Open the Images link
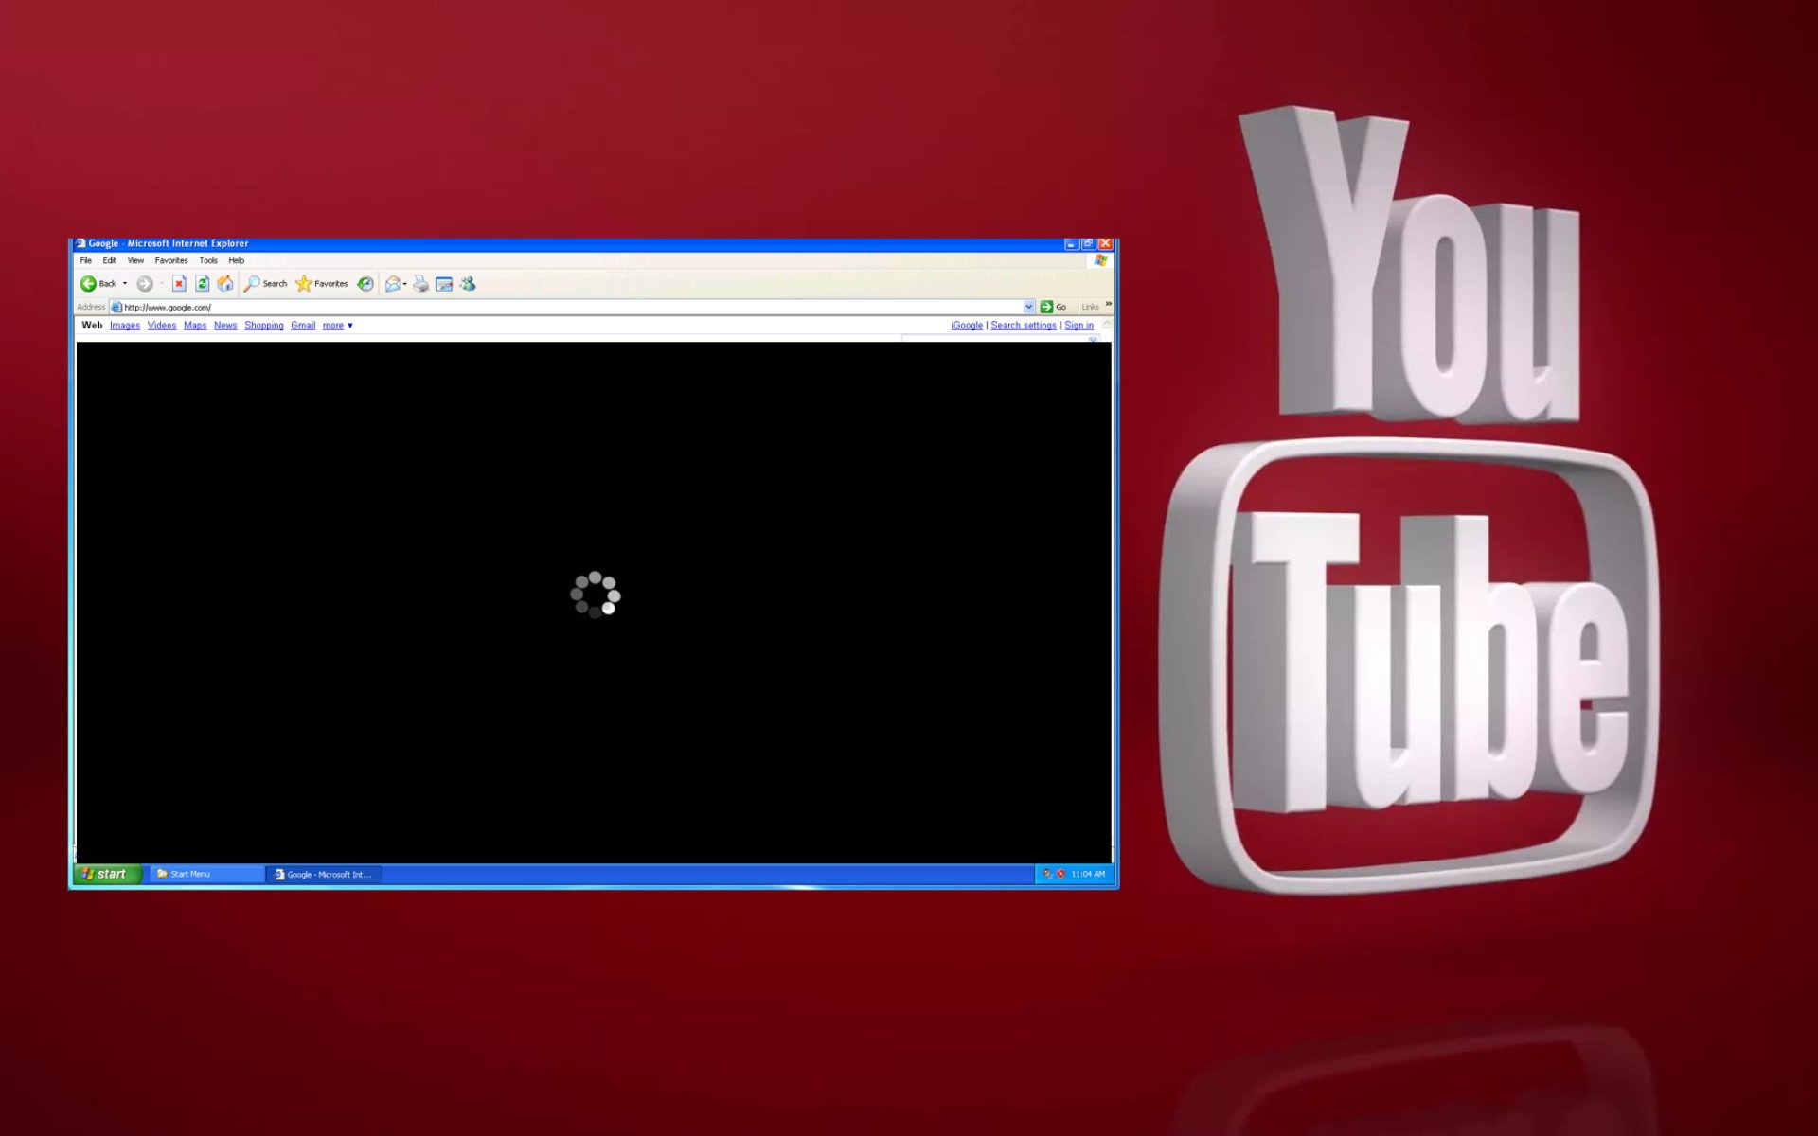Screen dimensions: 1818x1136 click(125, 325)
